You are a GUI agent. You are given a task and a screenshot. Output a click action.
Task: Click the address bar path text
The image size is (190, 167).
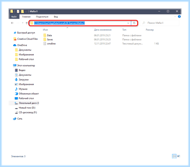tap(60, 23)
